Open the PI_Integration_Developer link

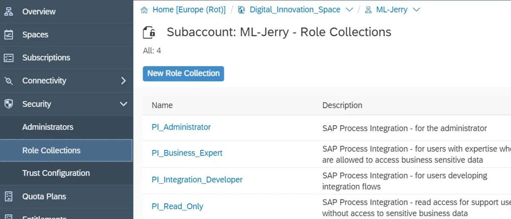(x=197, y=180)
